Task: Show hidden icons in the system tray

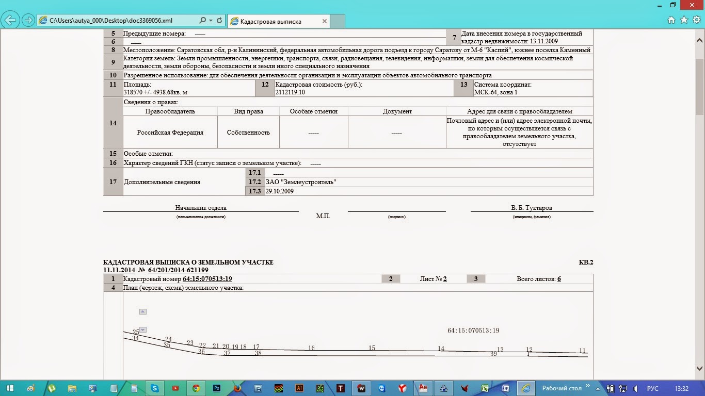Action: [598, 388]
